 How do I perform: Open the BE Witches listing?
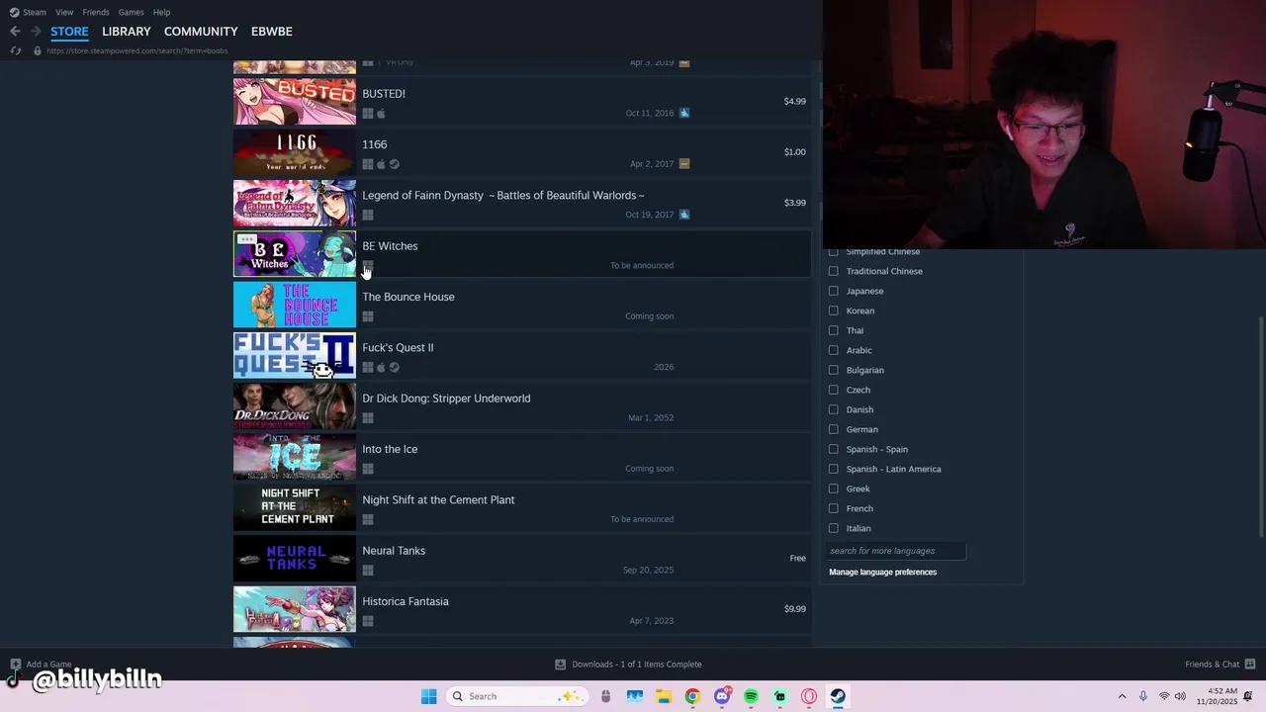[522, 254]
